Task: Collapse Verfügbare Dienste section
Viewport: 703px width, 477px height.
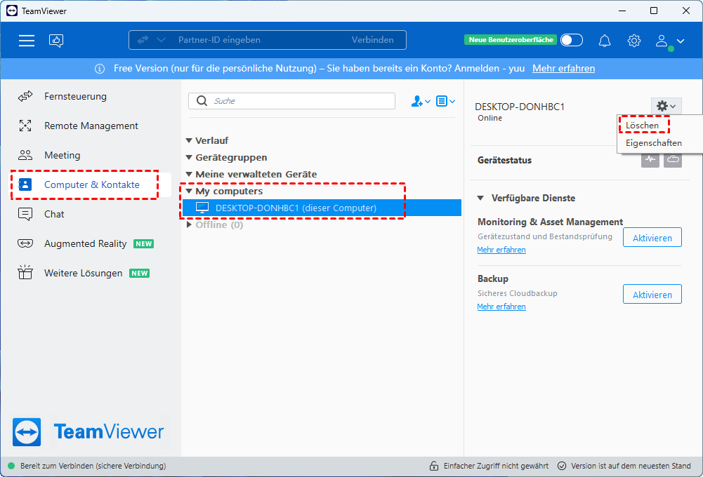Action: pyautogui.click(x=480, y=199)
